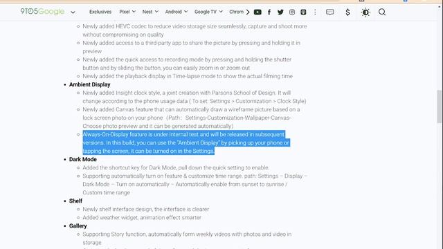
Task: Click 'Added the shortcut key for Dark Mode' text
Action: click(176, 167)
